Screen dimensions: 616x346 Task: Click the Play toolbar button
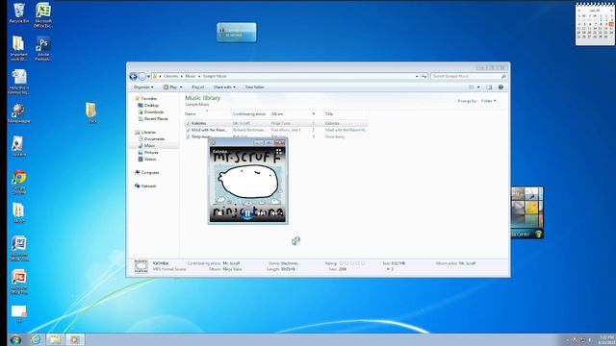(x=170, y=87)
